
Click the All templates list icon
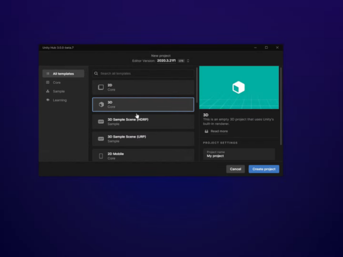(x=48, y=74)
